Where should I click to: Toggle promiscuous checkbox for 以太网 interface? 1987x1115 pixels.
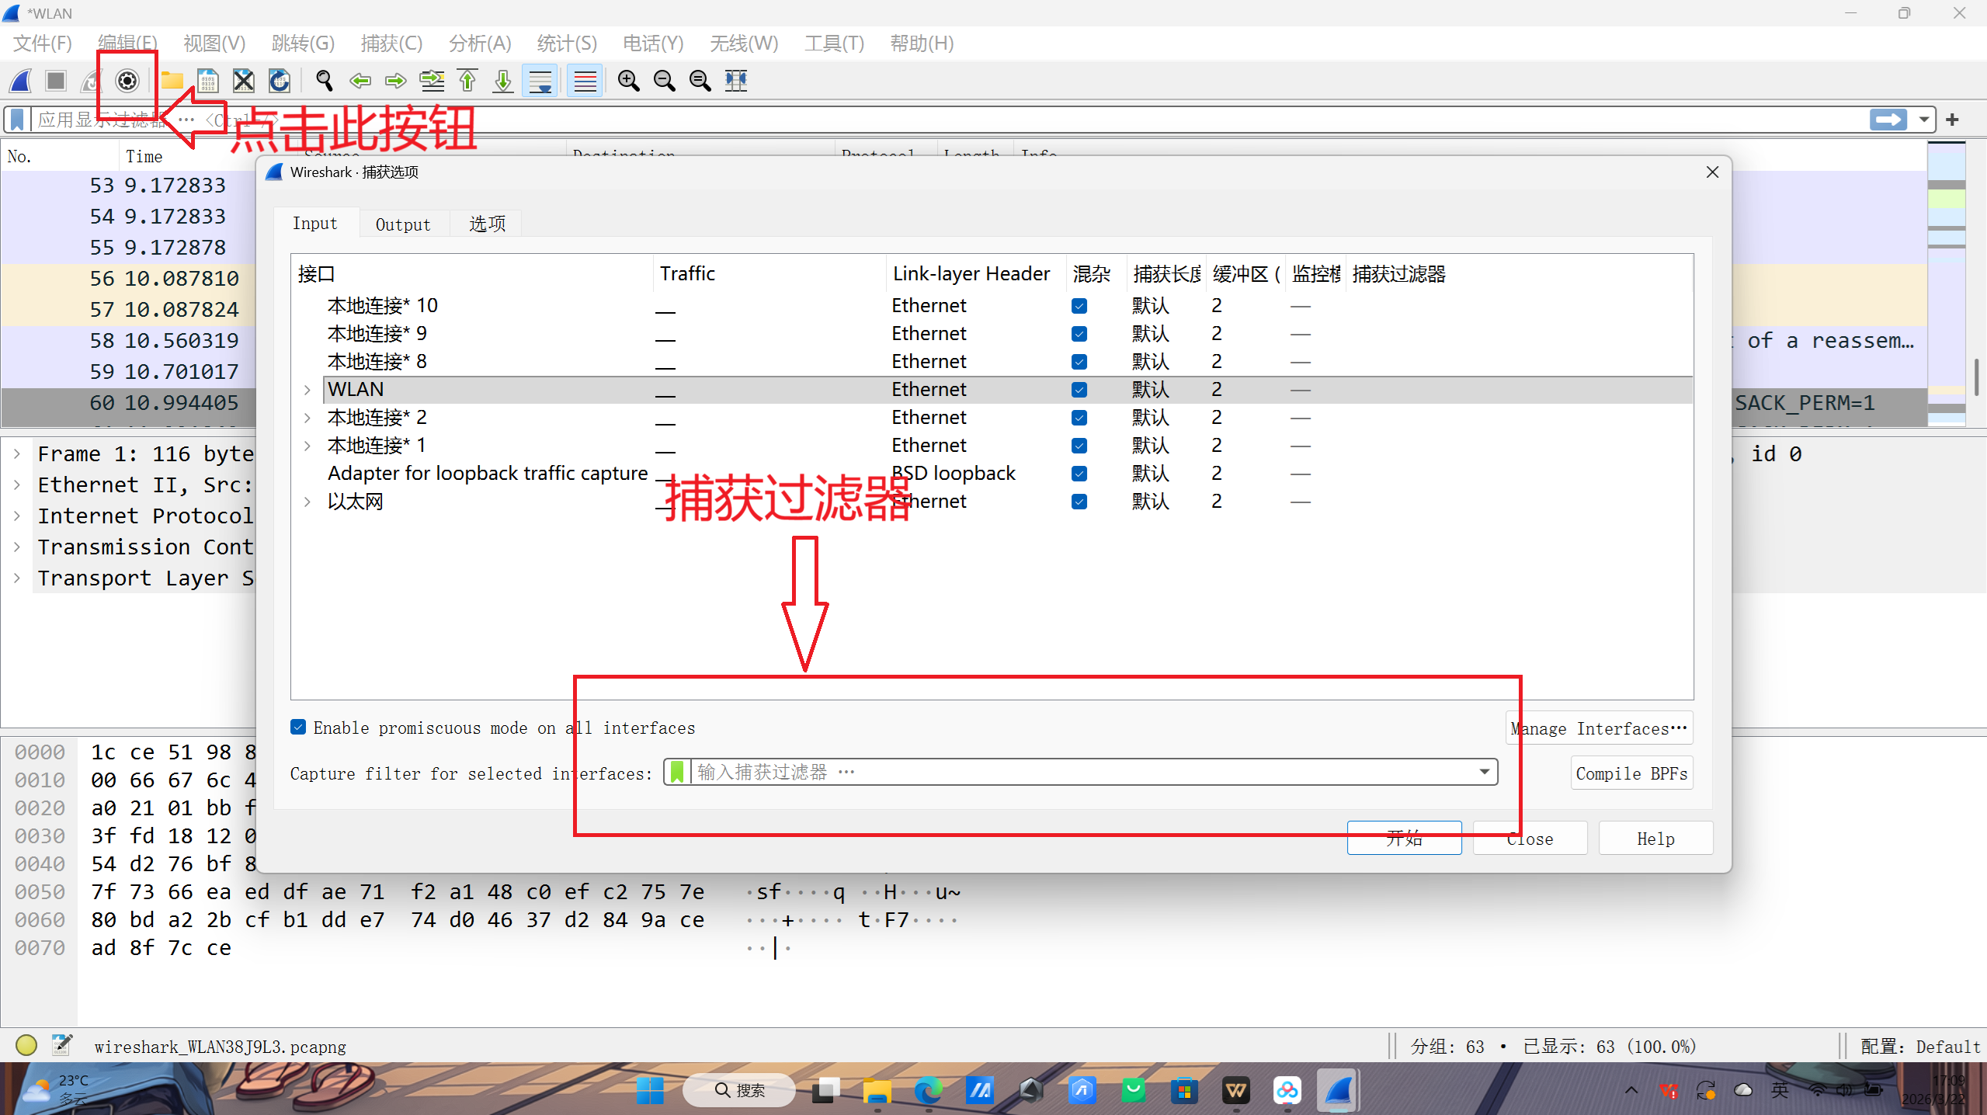1079,502
